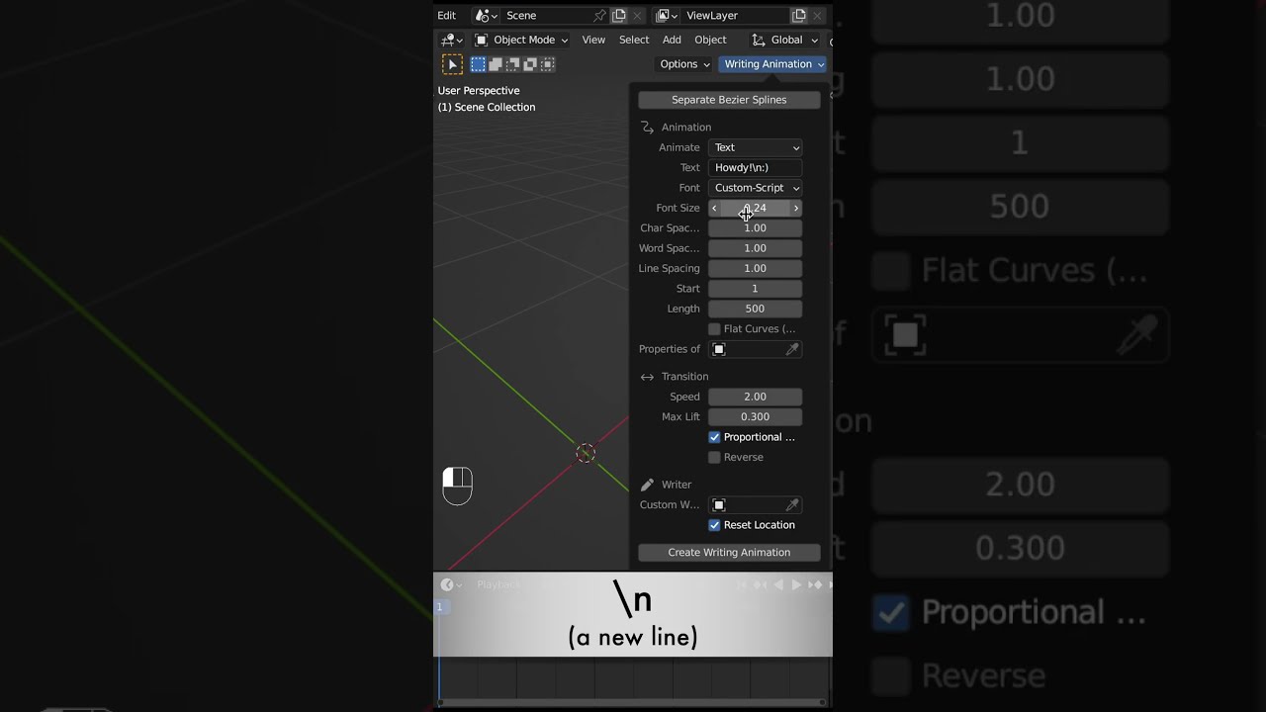Viewport: 1266px width, 712px height.
Task: Click object icon in Properties of field
Action: (x=719, y=349)
